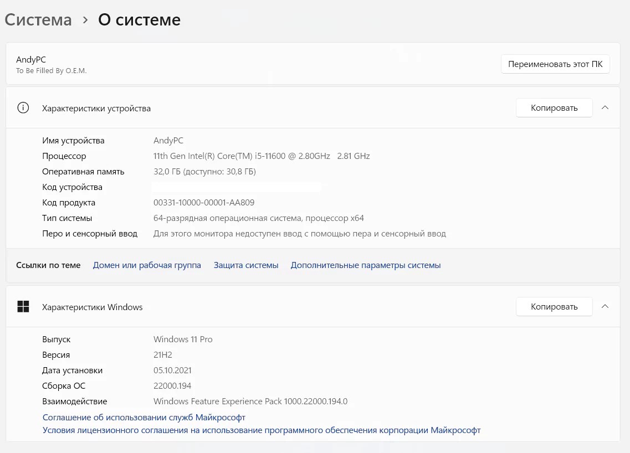Go back to Система in breadcrumb
This screenshot has width=630, height=453.
[x=38, y=20]
